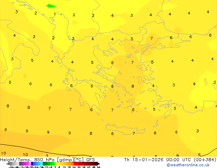Select the bright red legend swatch above 24
This screenshot has width=217, height=168.
[x=75, y=164]
